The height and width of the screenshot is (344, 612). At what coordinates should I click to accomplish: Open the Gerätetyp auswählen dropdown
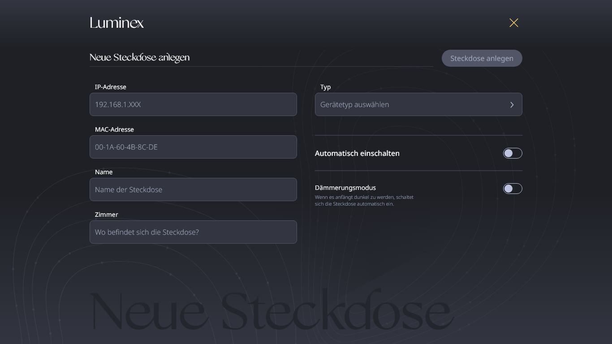click(418, 104)
